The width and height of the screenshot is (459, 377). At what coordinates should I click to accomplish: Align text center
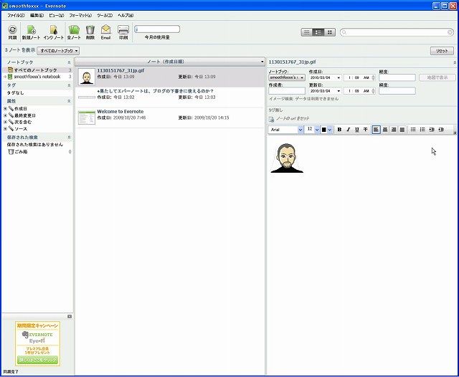pos(385,129)
